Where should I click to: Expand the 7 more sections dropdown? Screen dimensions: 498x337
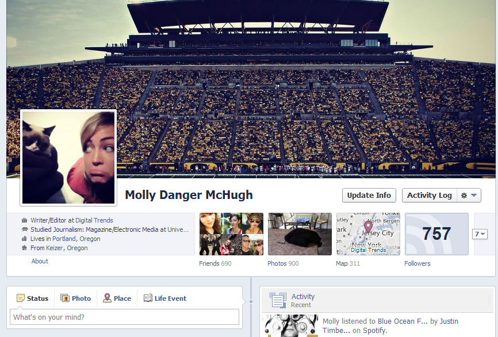(x=480, y=234)
